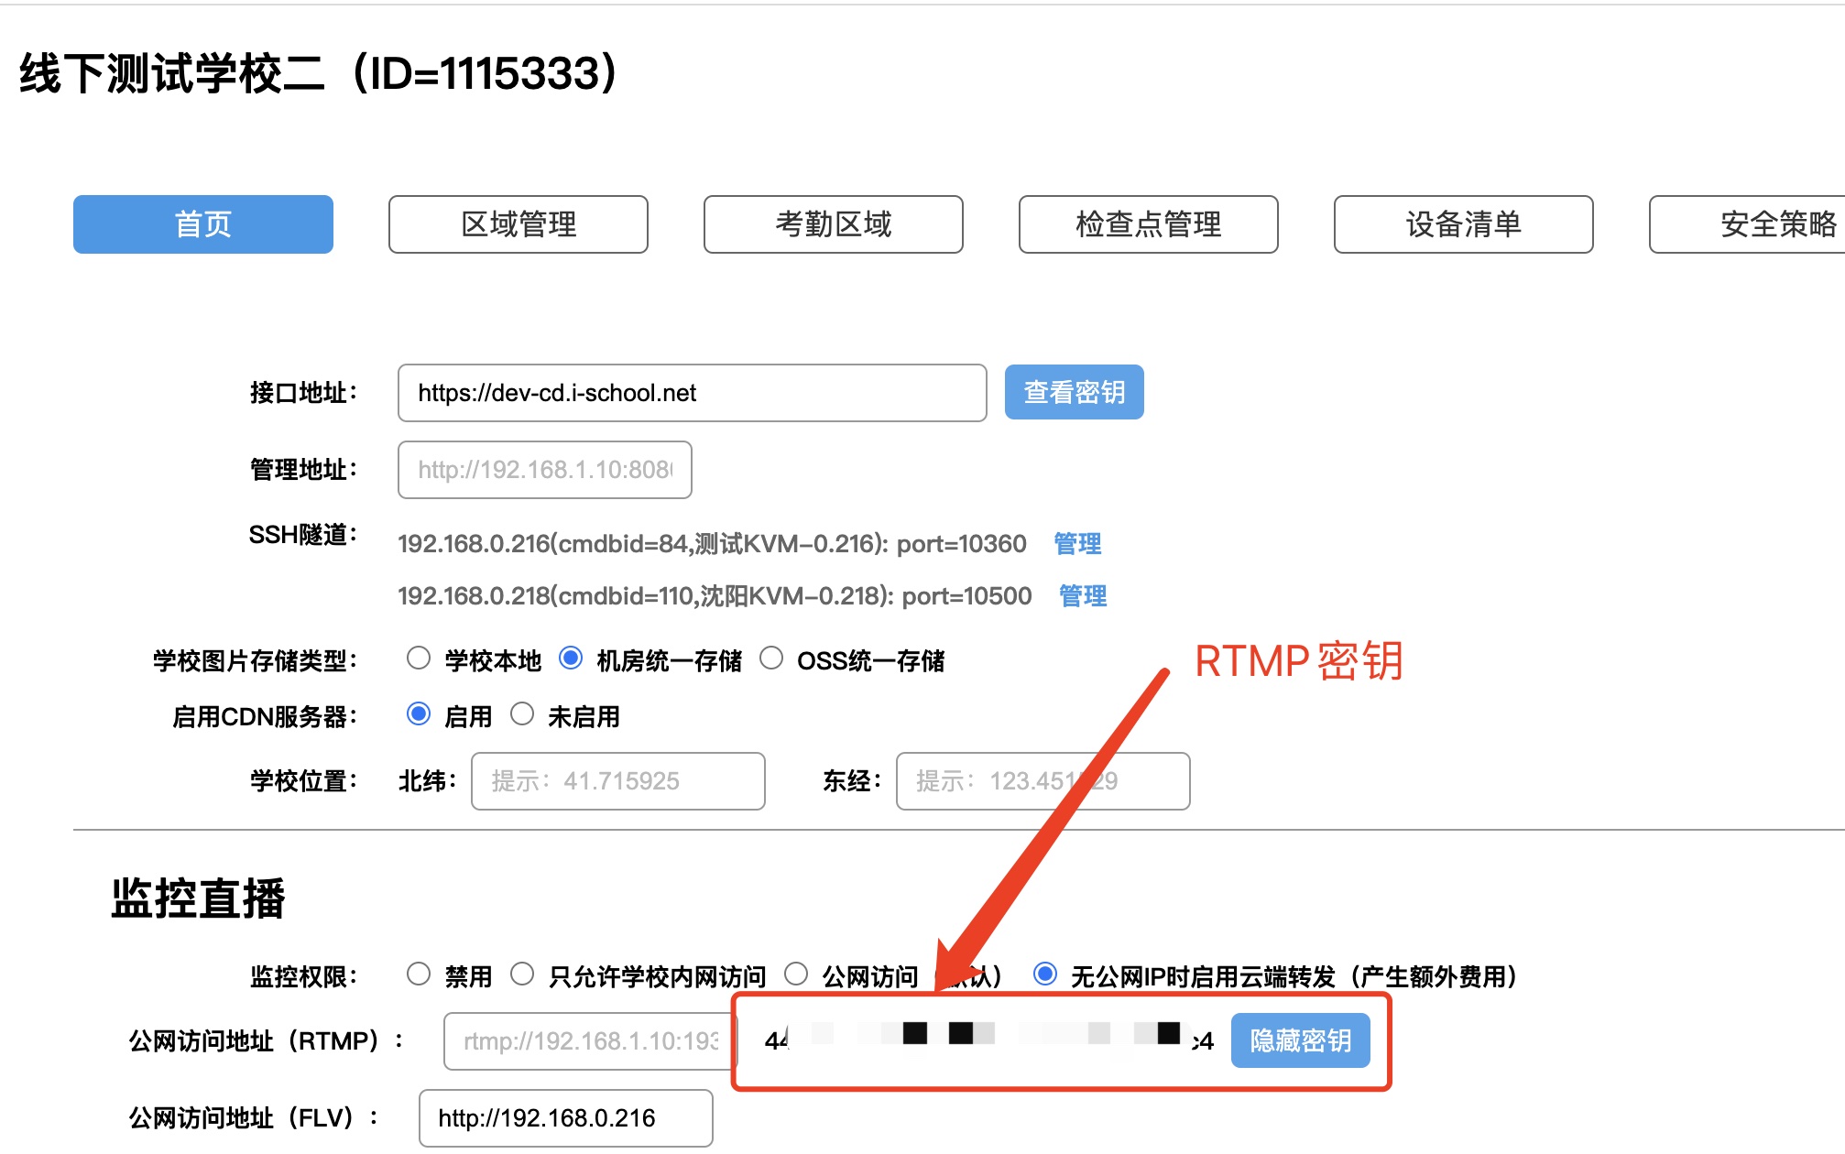The width and height of the screenshot is (1845, 1154).
Task: Open the 设备清单 tab
Action: pyautogui.click(x=1463, y=224)
